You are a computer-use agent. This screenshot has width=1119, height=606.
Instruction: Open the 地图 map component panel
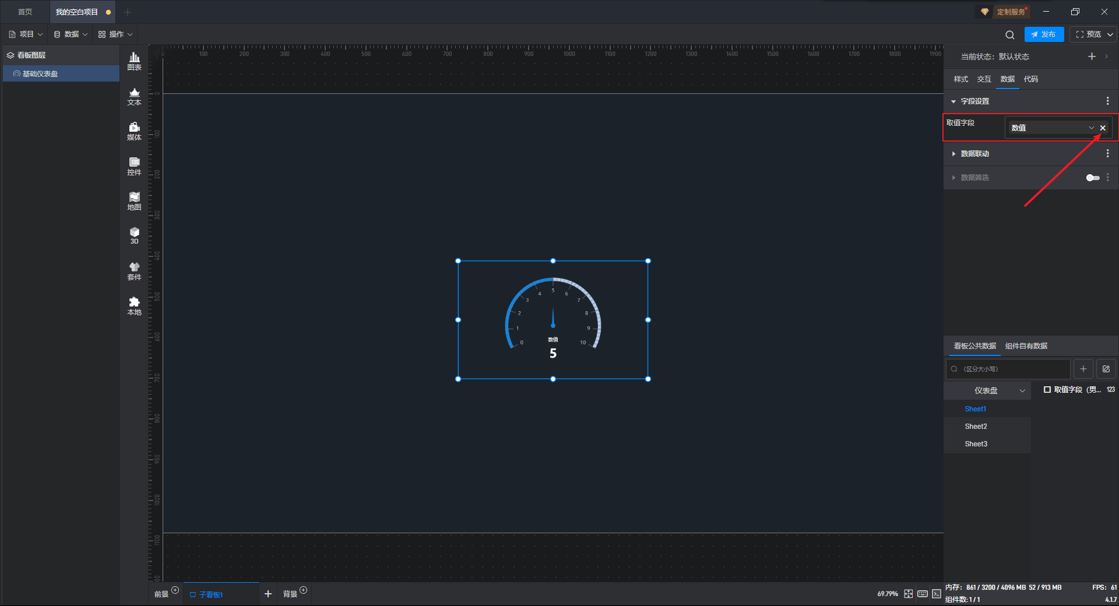pyautogui.click(x=134, y=201)
